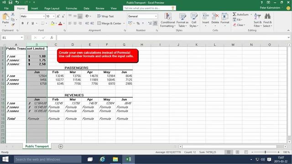Click the Clear eraser icon
The image size is (292, 164).
click(235, 25)
